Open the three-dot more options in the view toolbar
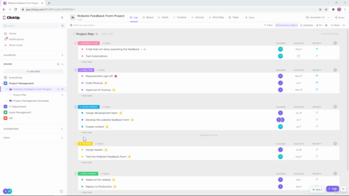 [x=344, y=26]
